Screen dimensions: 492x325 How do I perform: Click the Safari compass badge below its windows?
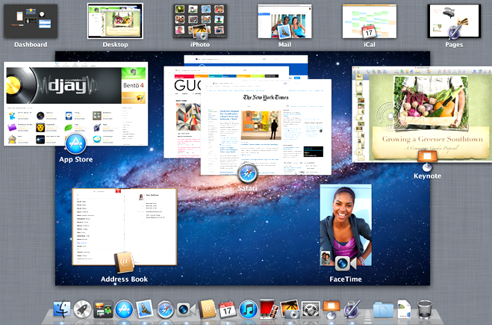(248, 173)
